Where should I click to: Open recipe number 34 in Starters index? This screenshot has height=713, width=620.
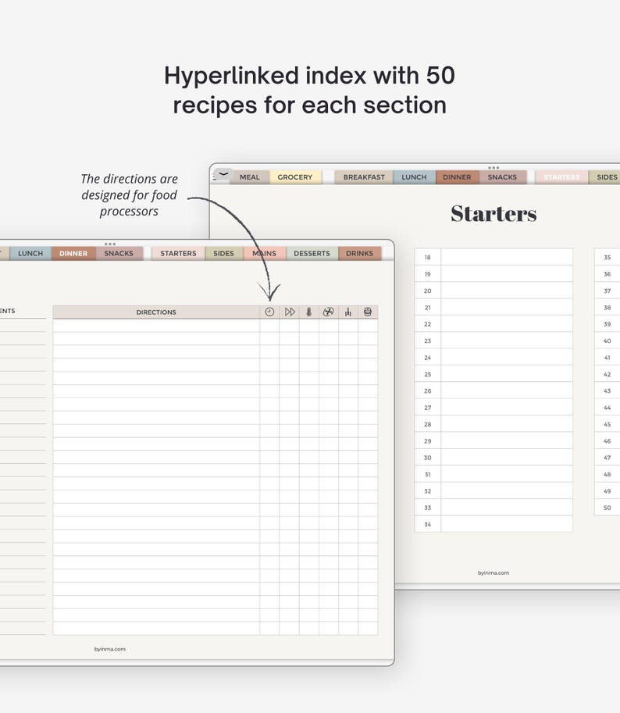pyautogui.click(x=427, y=524)
